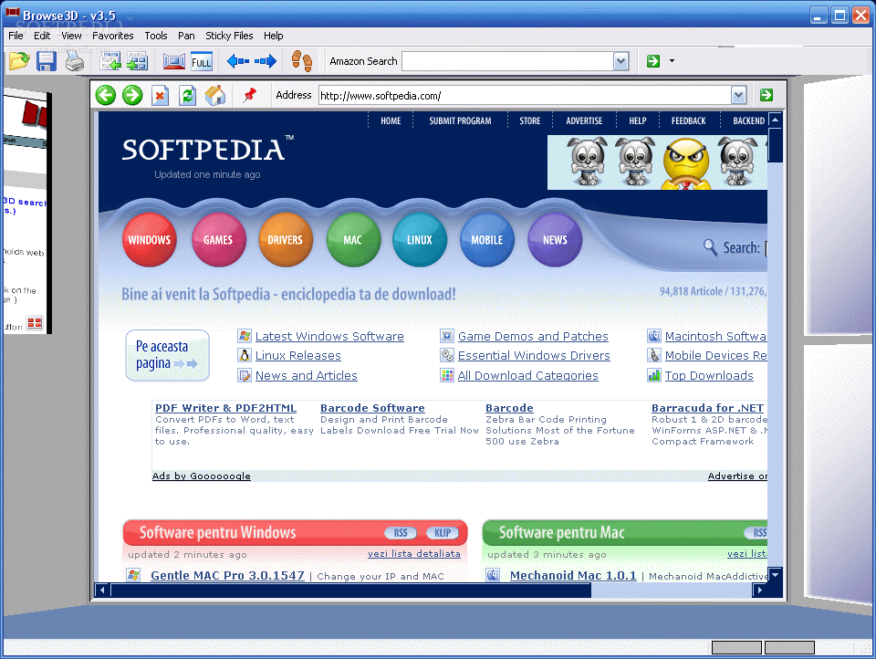The width and height of the screenshot is (876, 659).
Task: Click SUBMIT PROGRAM in Softpedia top nav
Action: [460, 120]
